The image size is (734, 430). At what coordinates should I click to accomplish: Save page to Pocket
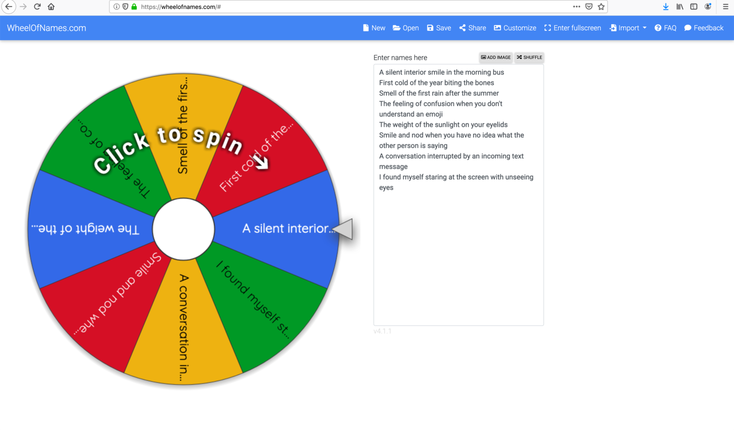(x=589, y=7)
